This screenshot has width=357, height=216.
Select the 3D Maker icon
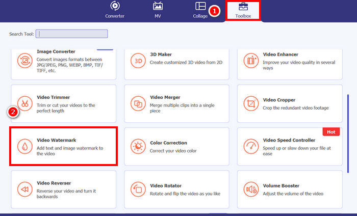pos(138,61)
